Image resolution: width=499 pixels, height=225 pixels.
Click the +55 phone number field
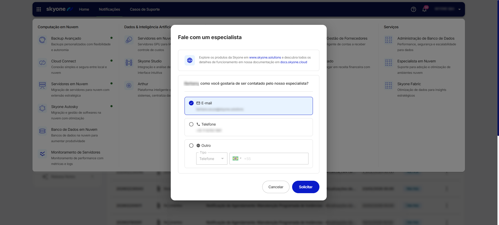tap(275, 159)
